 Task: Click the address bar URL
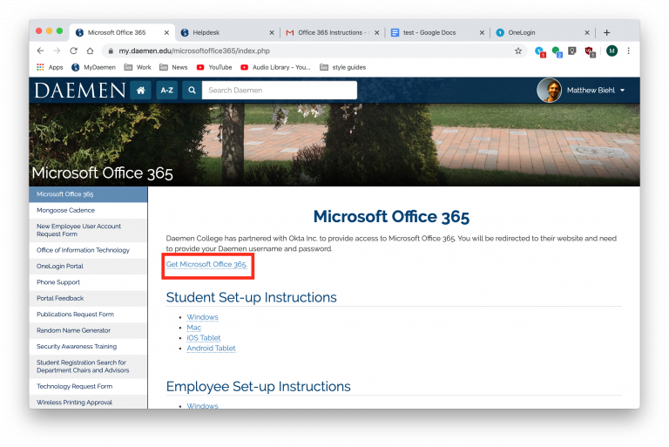194,51
